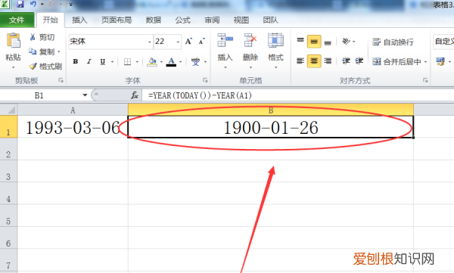Select cell A1 with 1993-03-06

[x=73, y=127]
